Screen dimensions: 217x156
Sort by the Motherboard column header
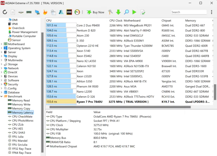coord(132,20)
